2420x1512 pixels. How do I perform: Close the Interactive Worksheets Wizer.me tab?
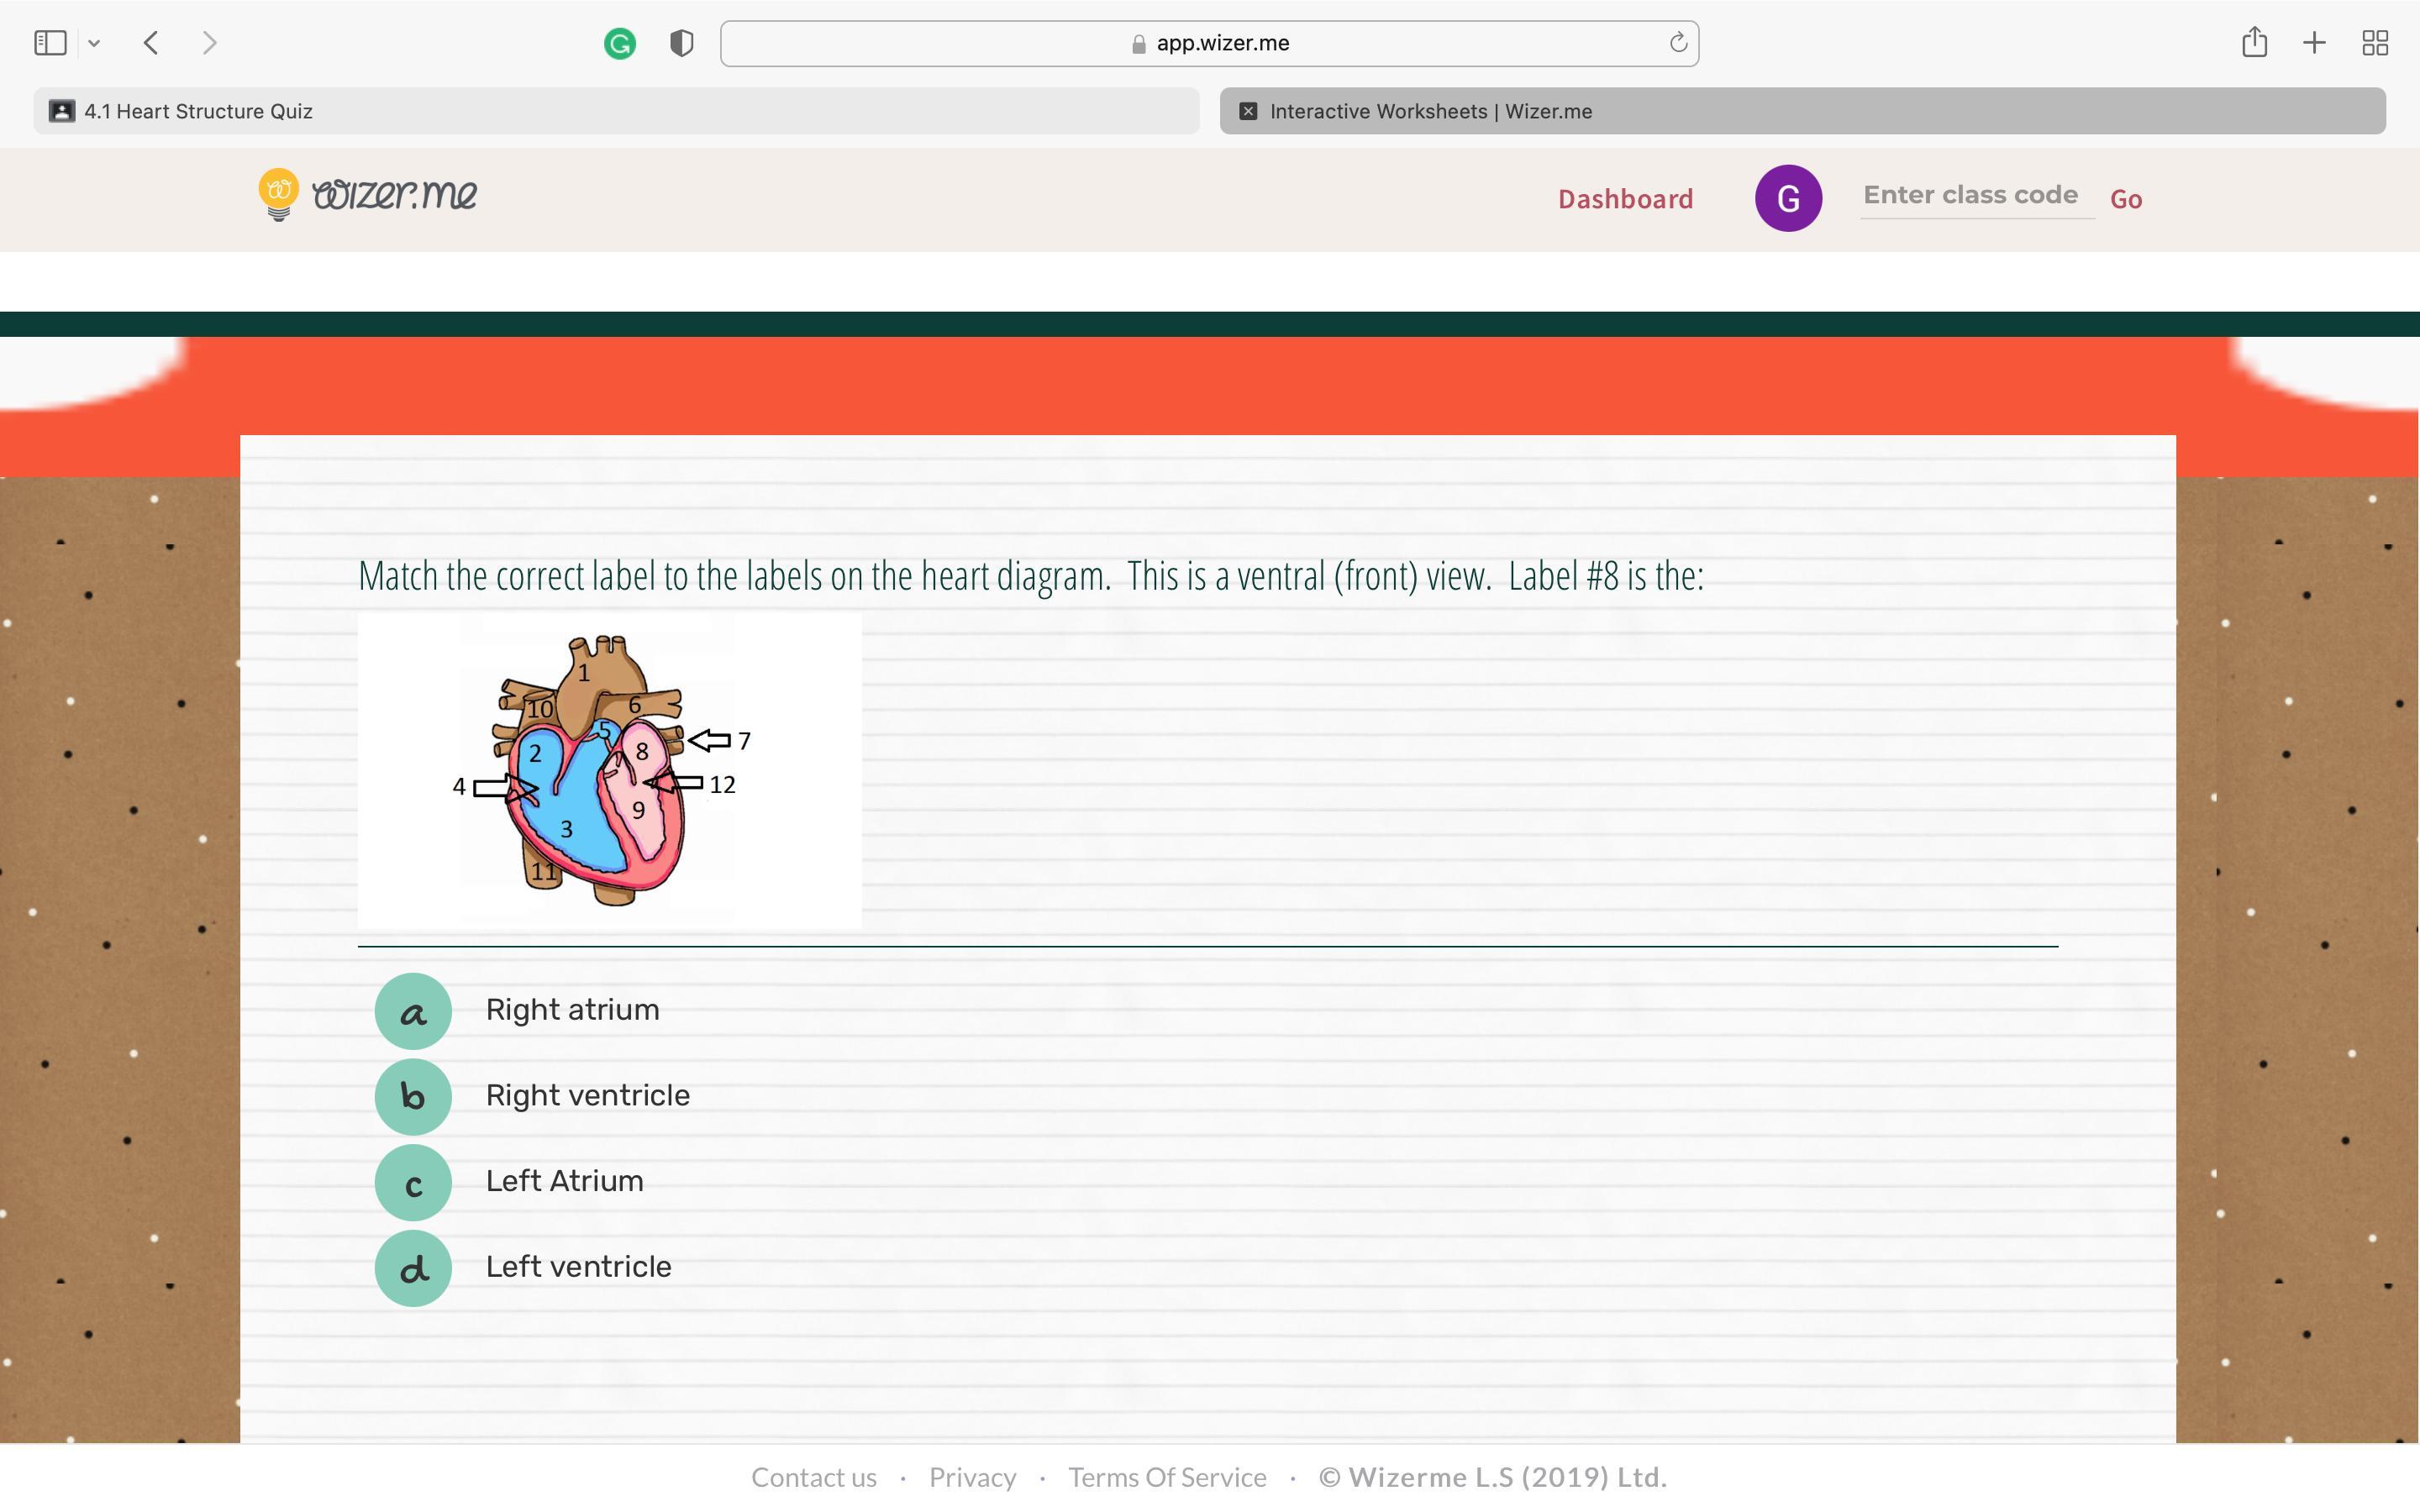1248,111
